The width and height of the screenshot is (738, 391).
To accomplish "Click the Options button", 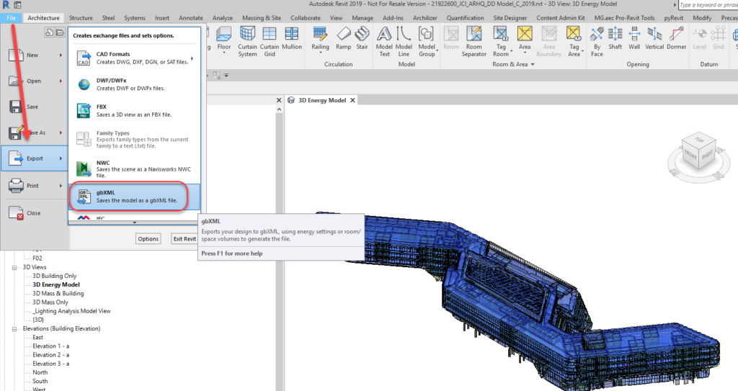I will pyautogui.click(x=148, y=239).
